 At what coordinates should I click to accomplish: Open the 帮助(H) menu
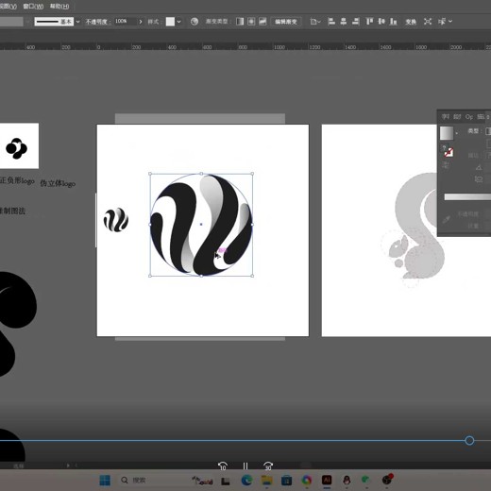pos(59,7)
